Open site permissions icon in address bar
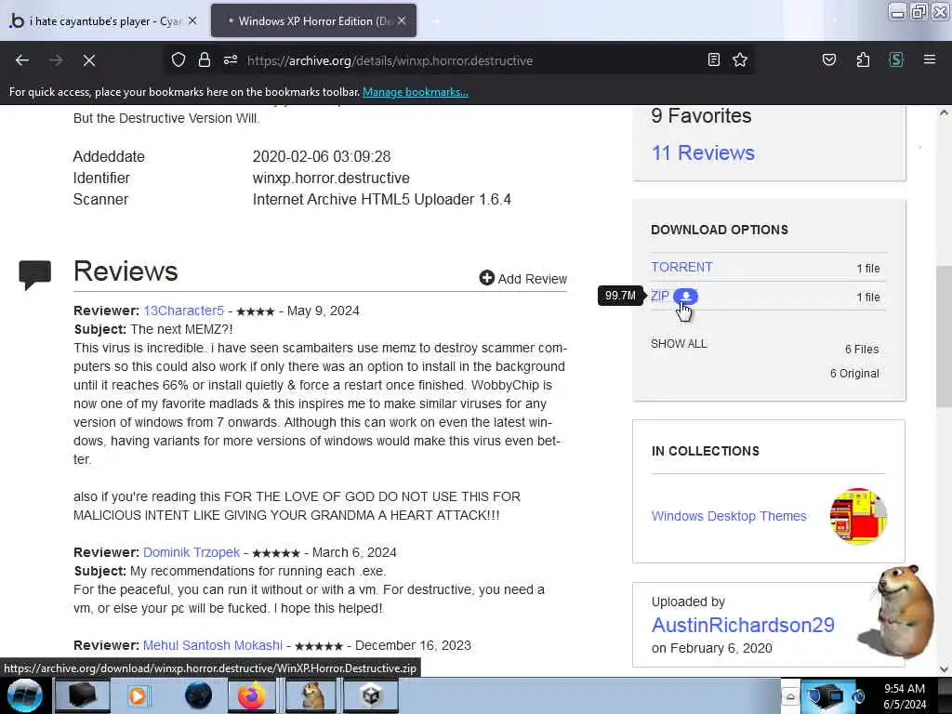The image size is (952, 714). pos(231,60)
